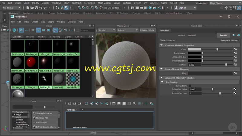Screen dimensions: 242x136
Task: Open Modeling menu set dropdown
Action: 12,8
